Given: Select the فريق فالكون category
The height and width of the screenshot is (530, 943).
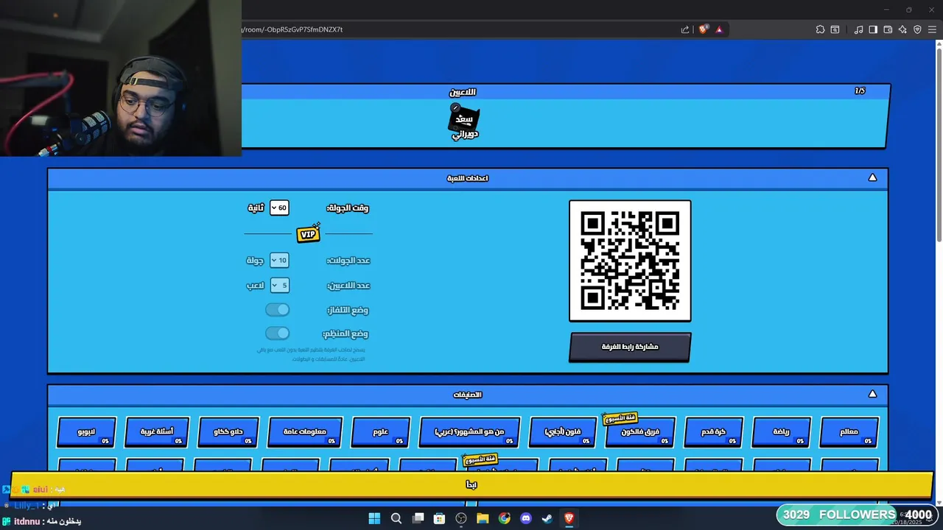Looking at the screenshot, I should 641,432.
